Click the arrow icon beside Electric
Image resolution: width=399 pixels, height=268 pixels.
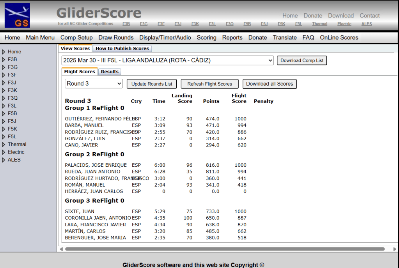click(x=4, y=152)
